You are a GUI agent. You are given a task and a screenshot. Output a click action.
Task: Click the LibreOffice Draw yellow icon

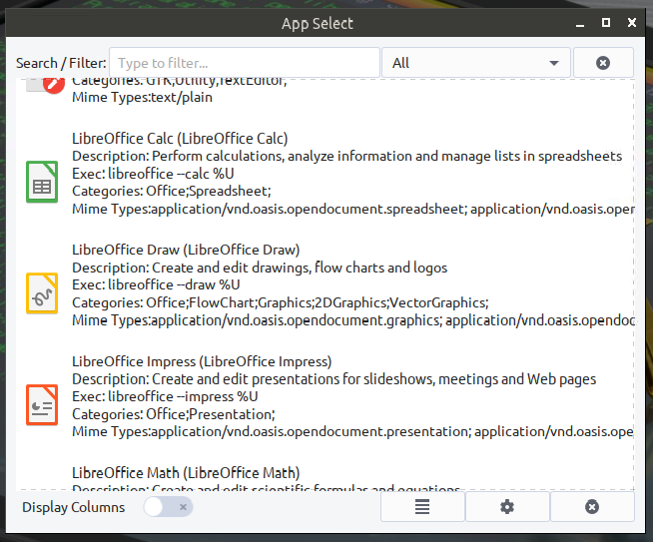tap(42, 293)
